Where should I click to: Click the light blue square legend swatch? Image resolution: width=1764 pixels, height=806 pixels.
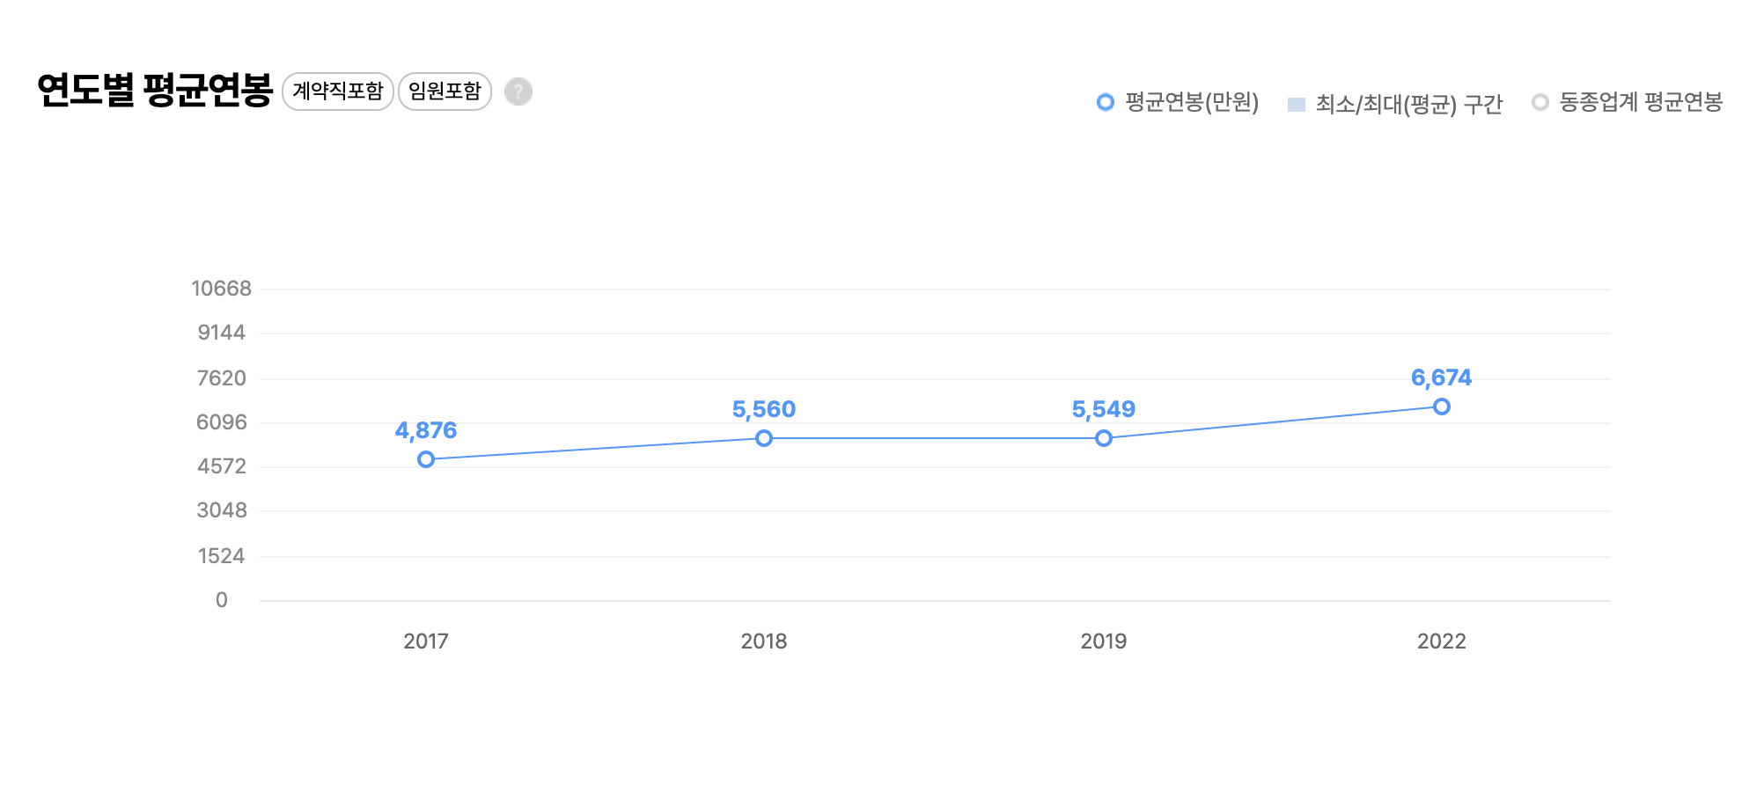pos(1297,105)
